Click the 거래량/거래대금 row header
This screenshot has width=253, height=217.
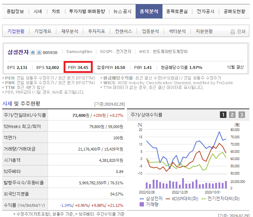tap(25, 149)
